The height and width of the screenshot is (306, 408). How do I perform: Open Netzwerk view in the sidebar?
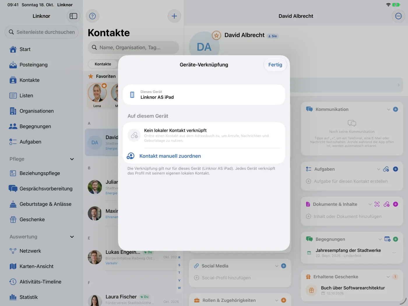point(41,251)
